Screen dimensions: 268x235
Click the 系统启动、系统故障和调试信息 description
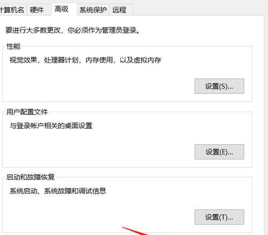[x=58, y=191]
